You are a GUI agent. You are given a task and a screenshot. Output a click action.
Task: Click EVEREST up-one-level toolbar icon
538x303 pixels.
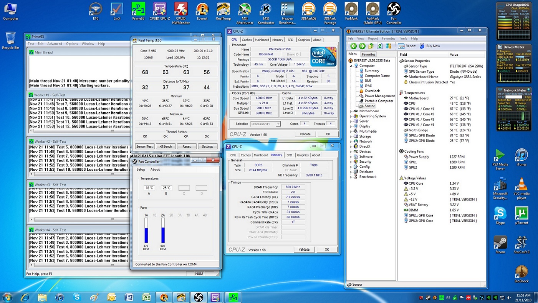tap(371, 46)
